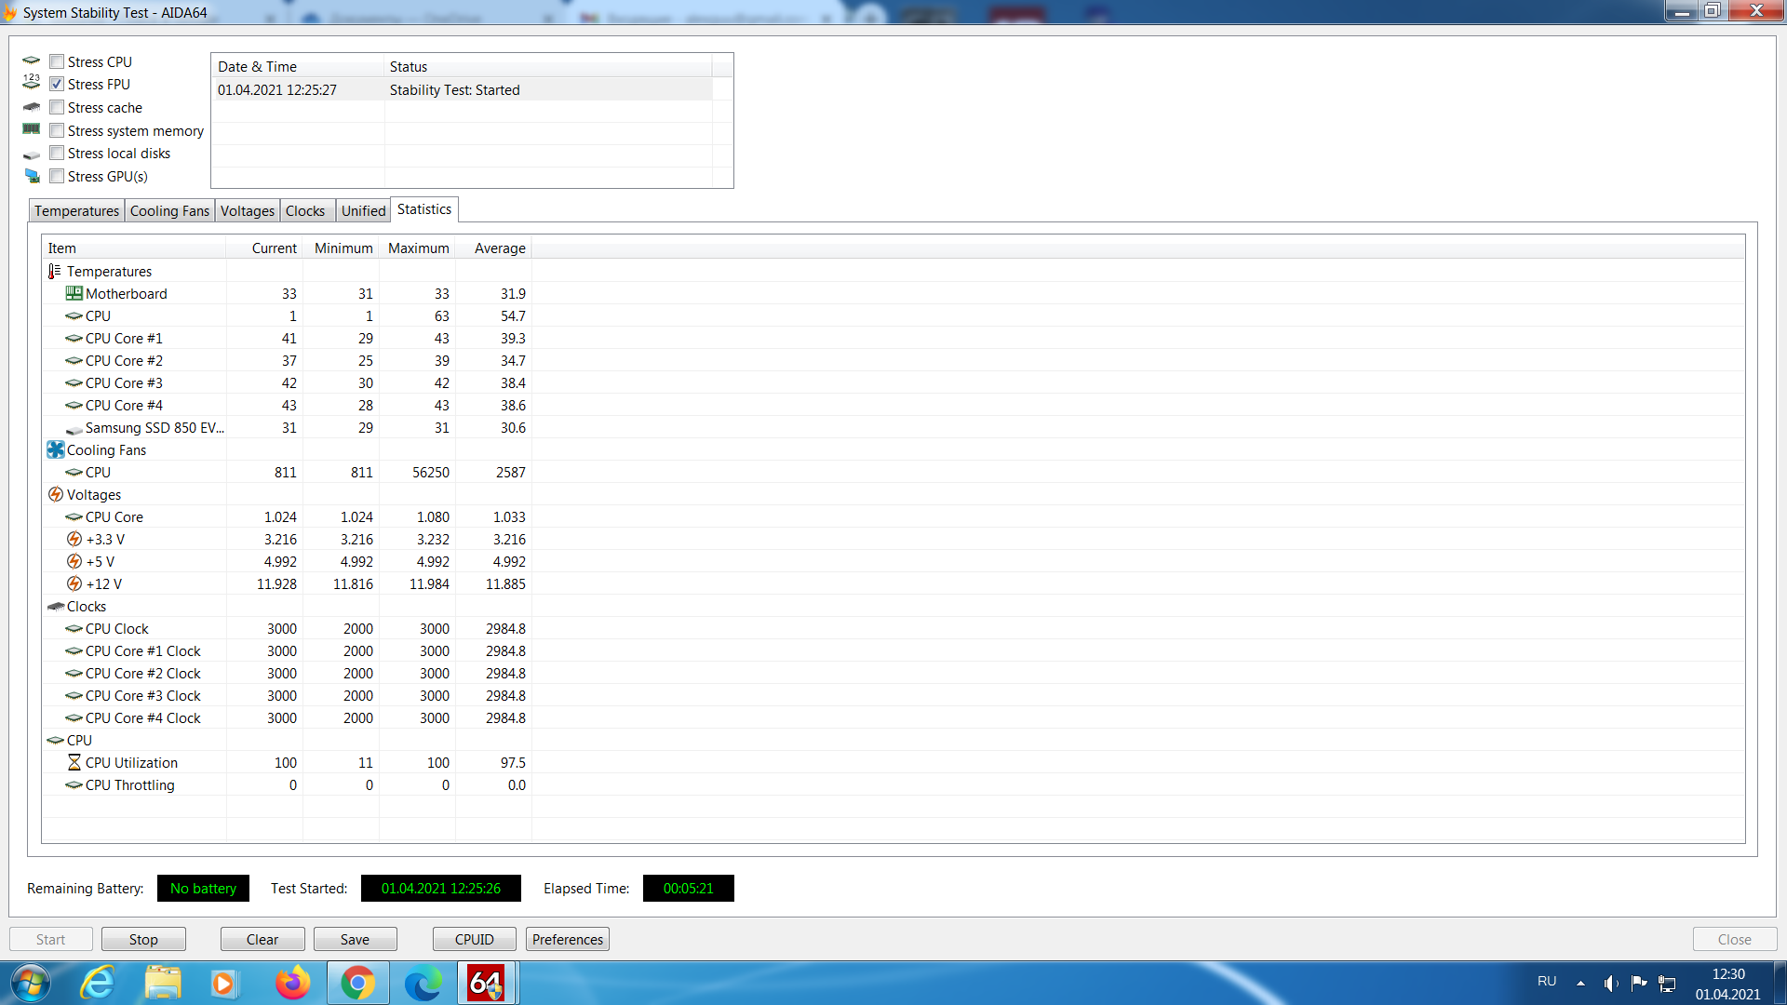Open the Preferences dialog button
The width and height of the screenshot is (1787, 1005).
click(x=567, y=940)
